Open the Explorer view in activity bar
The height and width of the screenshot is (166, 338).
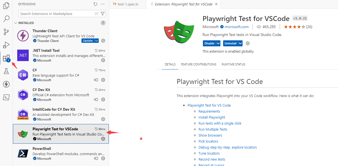(6, 5)
